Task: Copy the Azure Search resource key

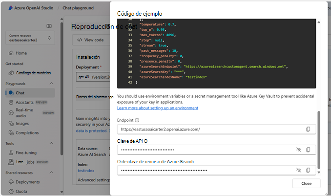Action: [308, 170]
